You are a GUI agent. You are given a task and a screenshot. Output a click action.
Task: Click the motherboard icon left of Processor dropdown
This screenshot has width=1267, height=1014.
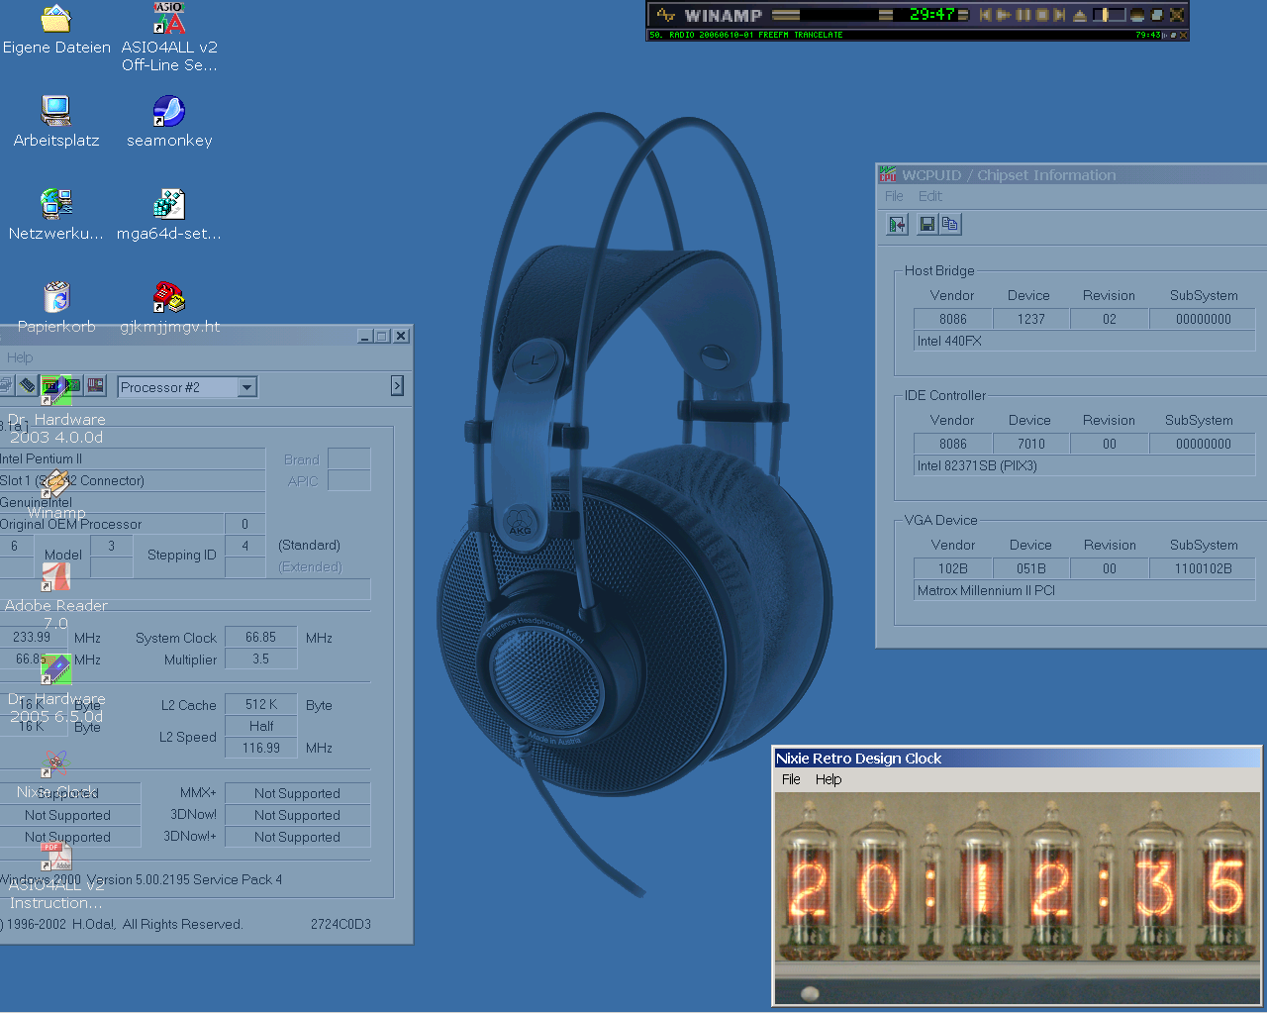coord(96,385)
